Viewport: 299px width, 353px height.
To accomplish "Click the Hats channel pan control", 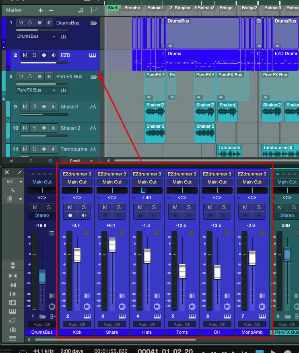I will tap(147, 190).
